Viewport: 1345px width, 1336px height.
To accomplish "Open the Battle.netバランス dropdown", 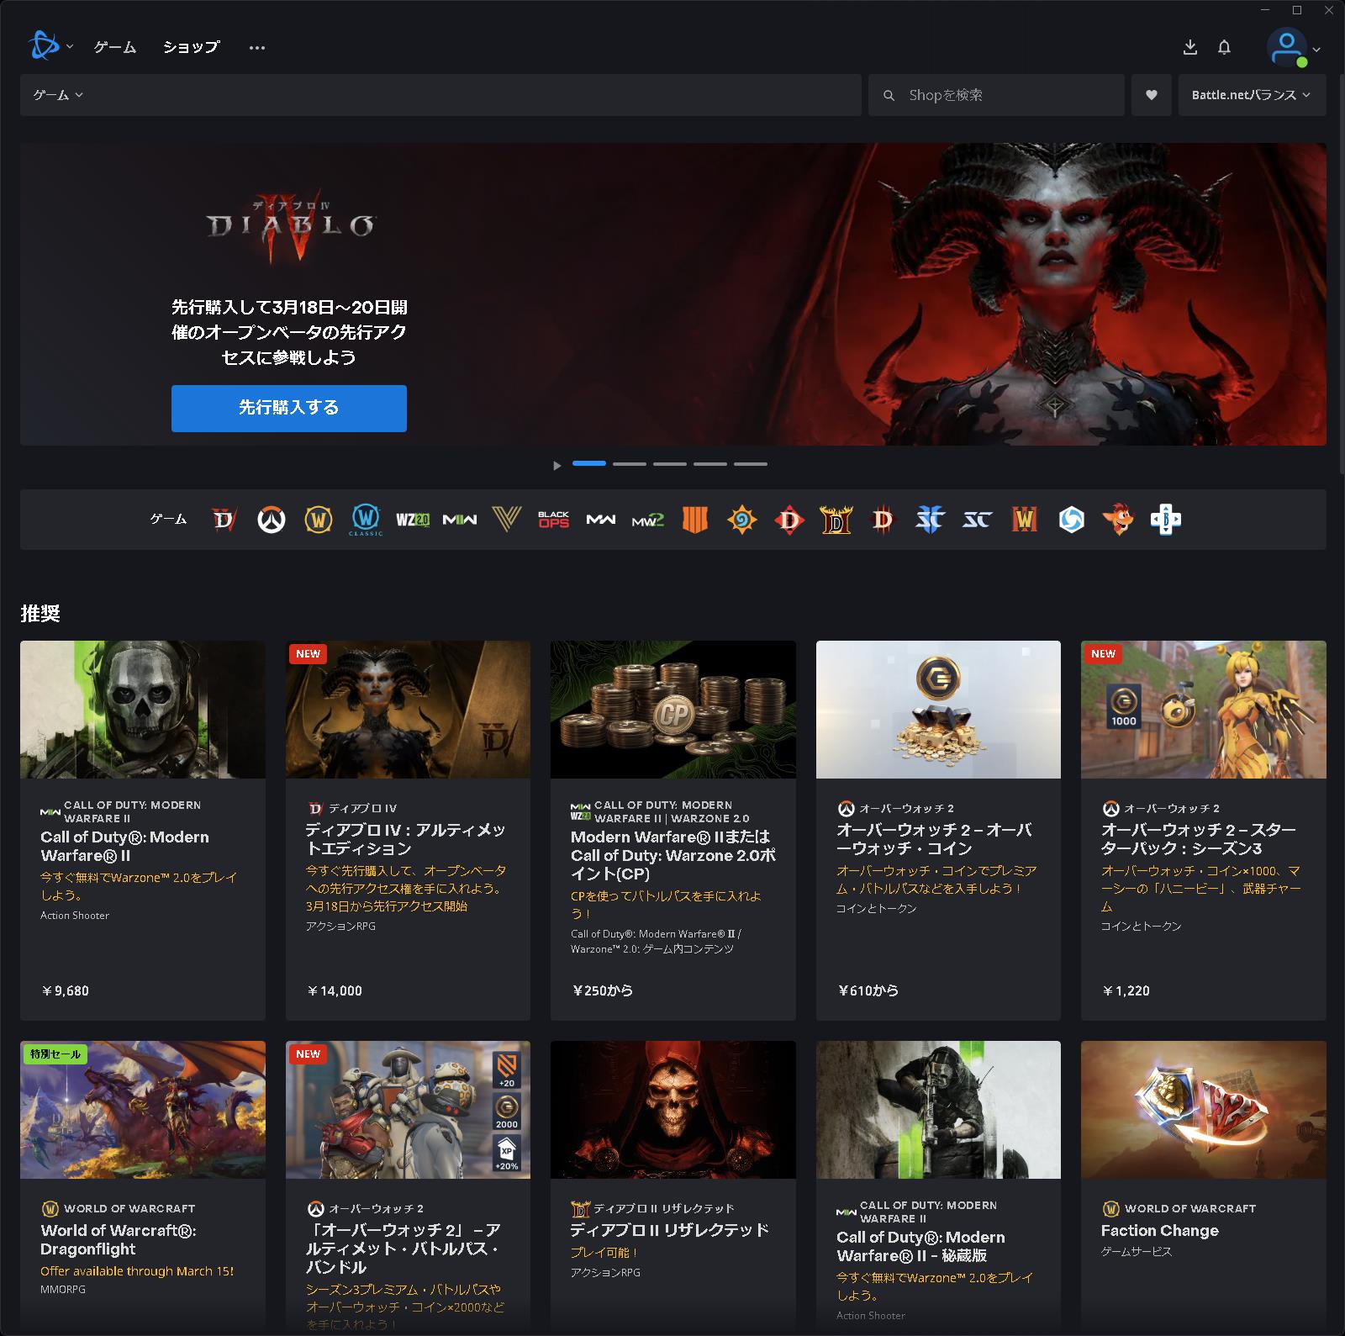I will (x=1252, y=95).
